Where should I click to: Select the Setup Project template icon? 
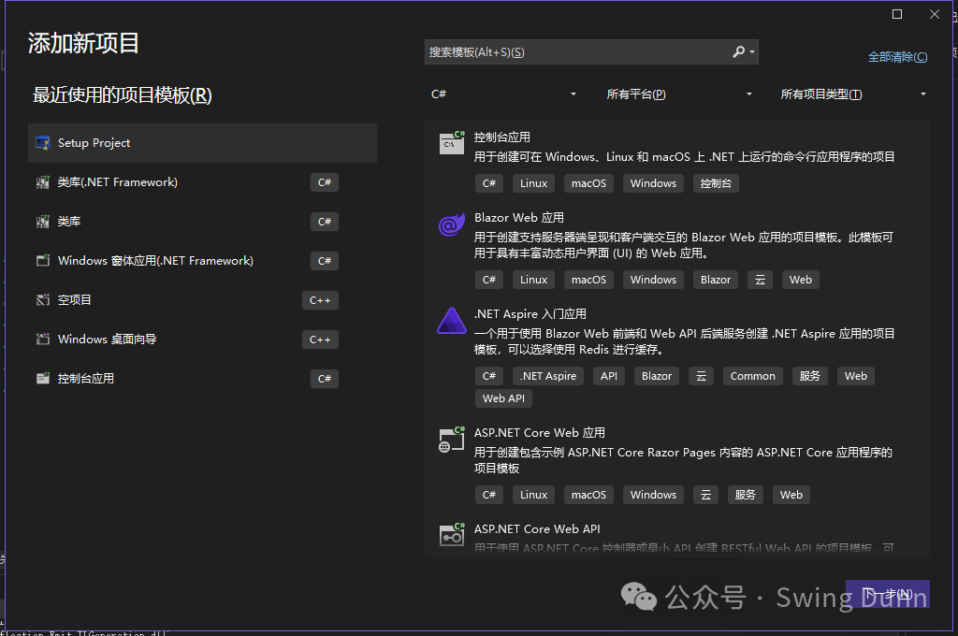click(x=42, y=142)
